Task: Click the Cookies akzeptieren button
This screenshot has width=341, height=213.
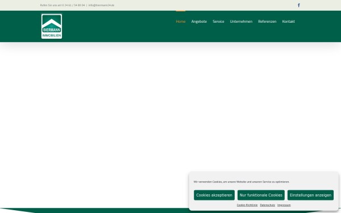Action: click(x=214, y=195)
